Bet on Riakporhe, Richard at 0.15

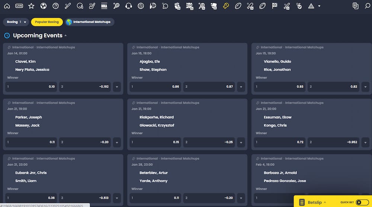(x=155, y=142)
